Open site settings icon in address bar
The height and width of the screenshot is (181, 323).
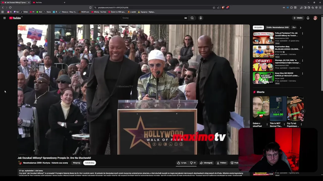coord(95,8)
